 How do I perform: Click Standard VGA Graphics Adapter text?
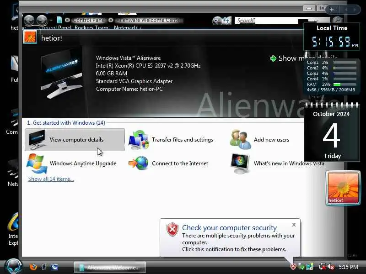coord(134,81)
